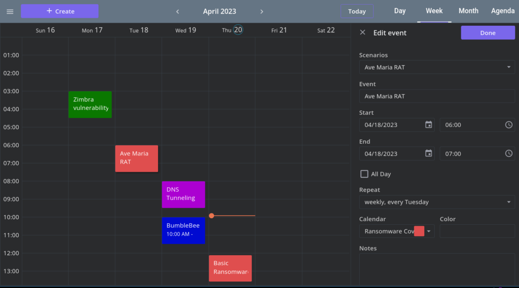
Task: Select Wed 19 day header
Action: [186, 30]
